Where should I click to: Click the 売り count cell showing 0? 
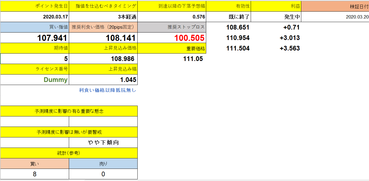pyautogui.click(x=103, y=174)
